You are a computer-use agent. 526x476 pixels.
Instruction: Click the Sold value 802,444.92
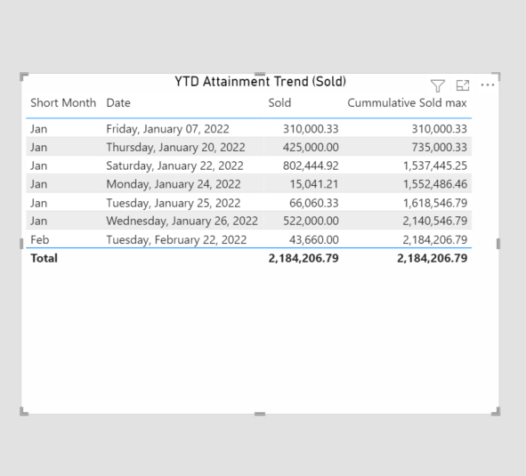coord(311,165)
